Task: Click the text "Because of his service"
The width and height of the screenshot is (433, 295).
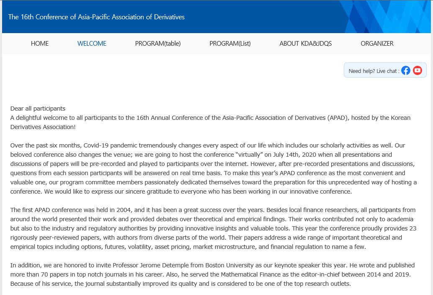Action: (41, 284)
